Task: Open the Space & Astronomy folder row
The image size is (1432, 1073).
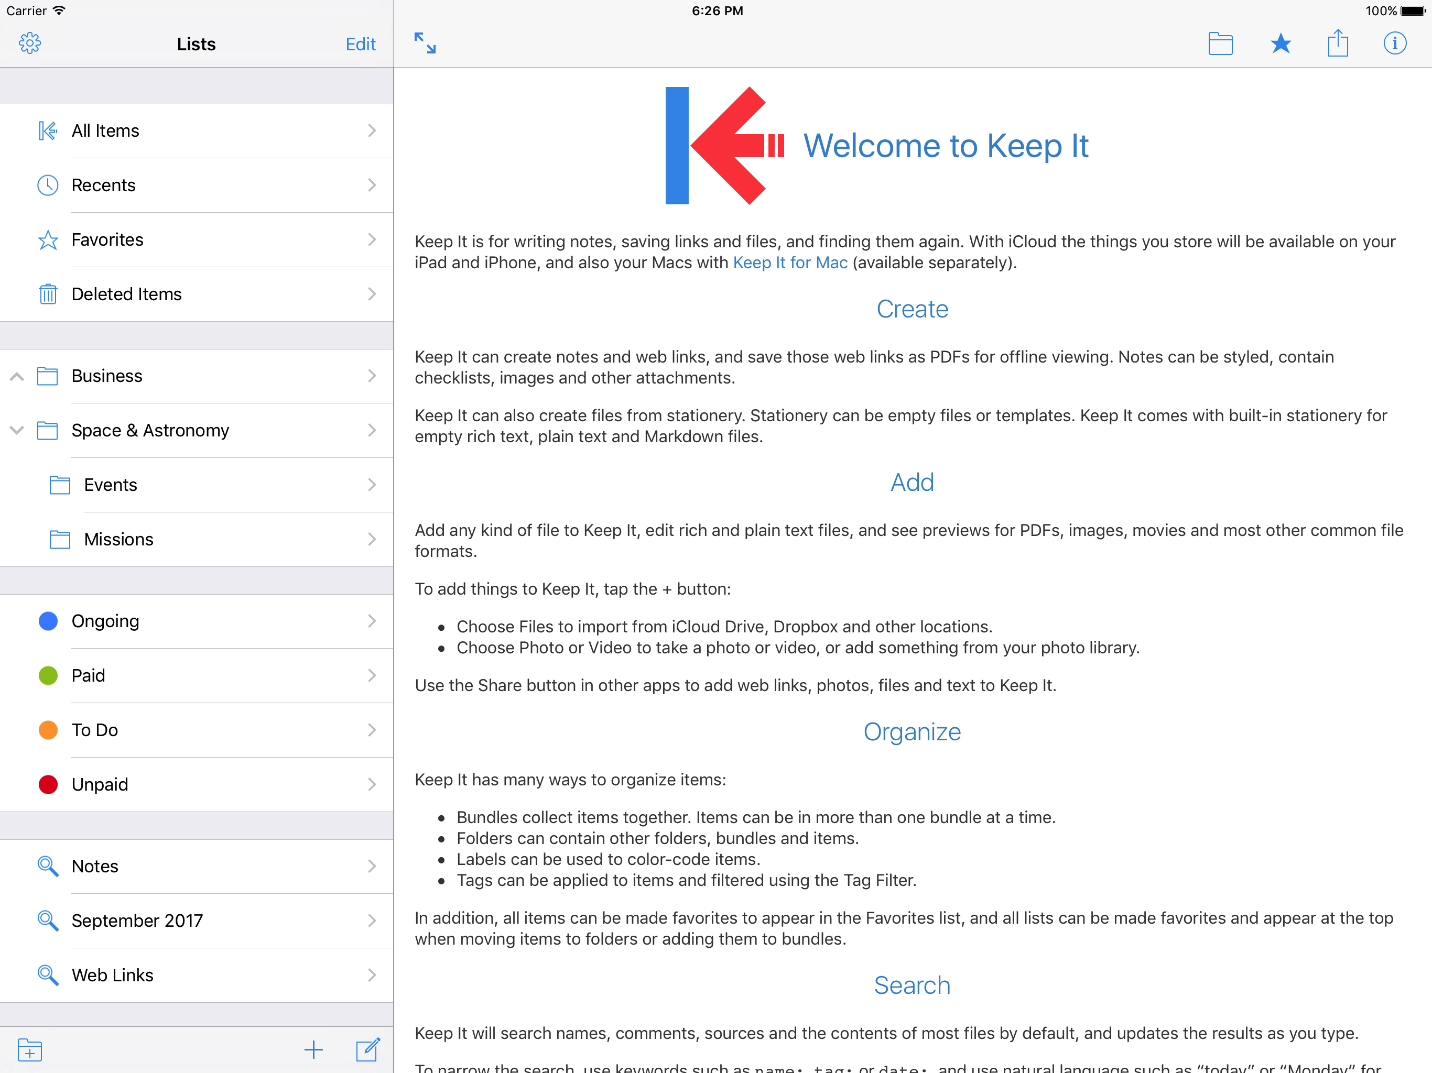Action: [x=196, y=430]
